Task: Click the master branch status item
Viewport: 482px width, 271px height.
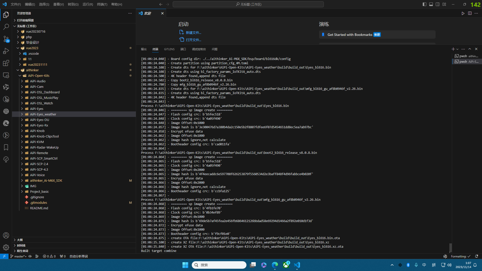Action: (19, 256)
